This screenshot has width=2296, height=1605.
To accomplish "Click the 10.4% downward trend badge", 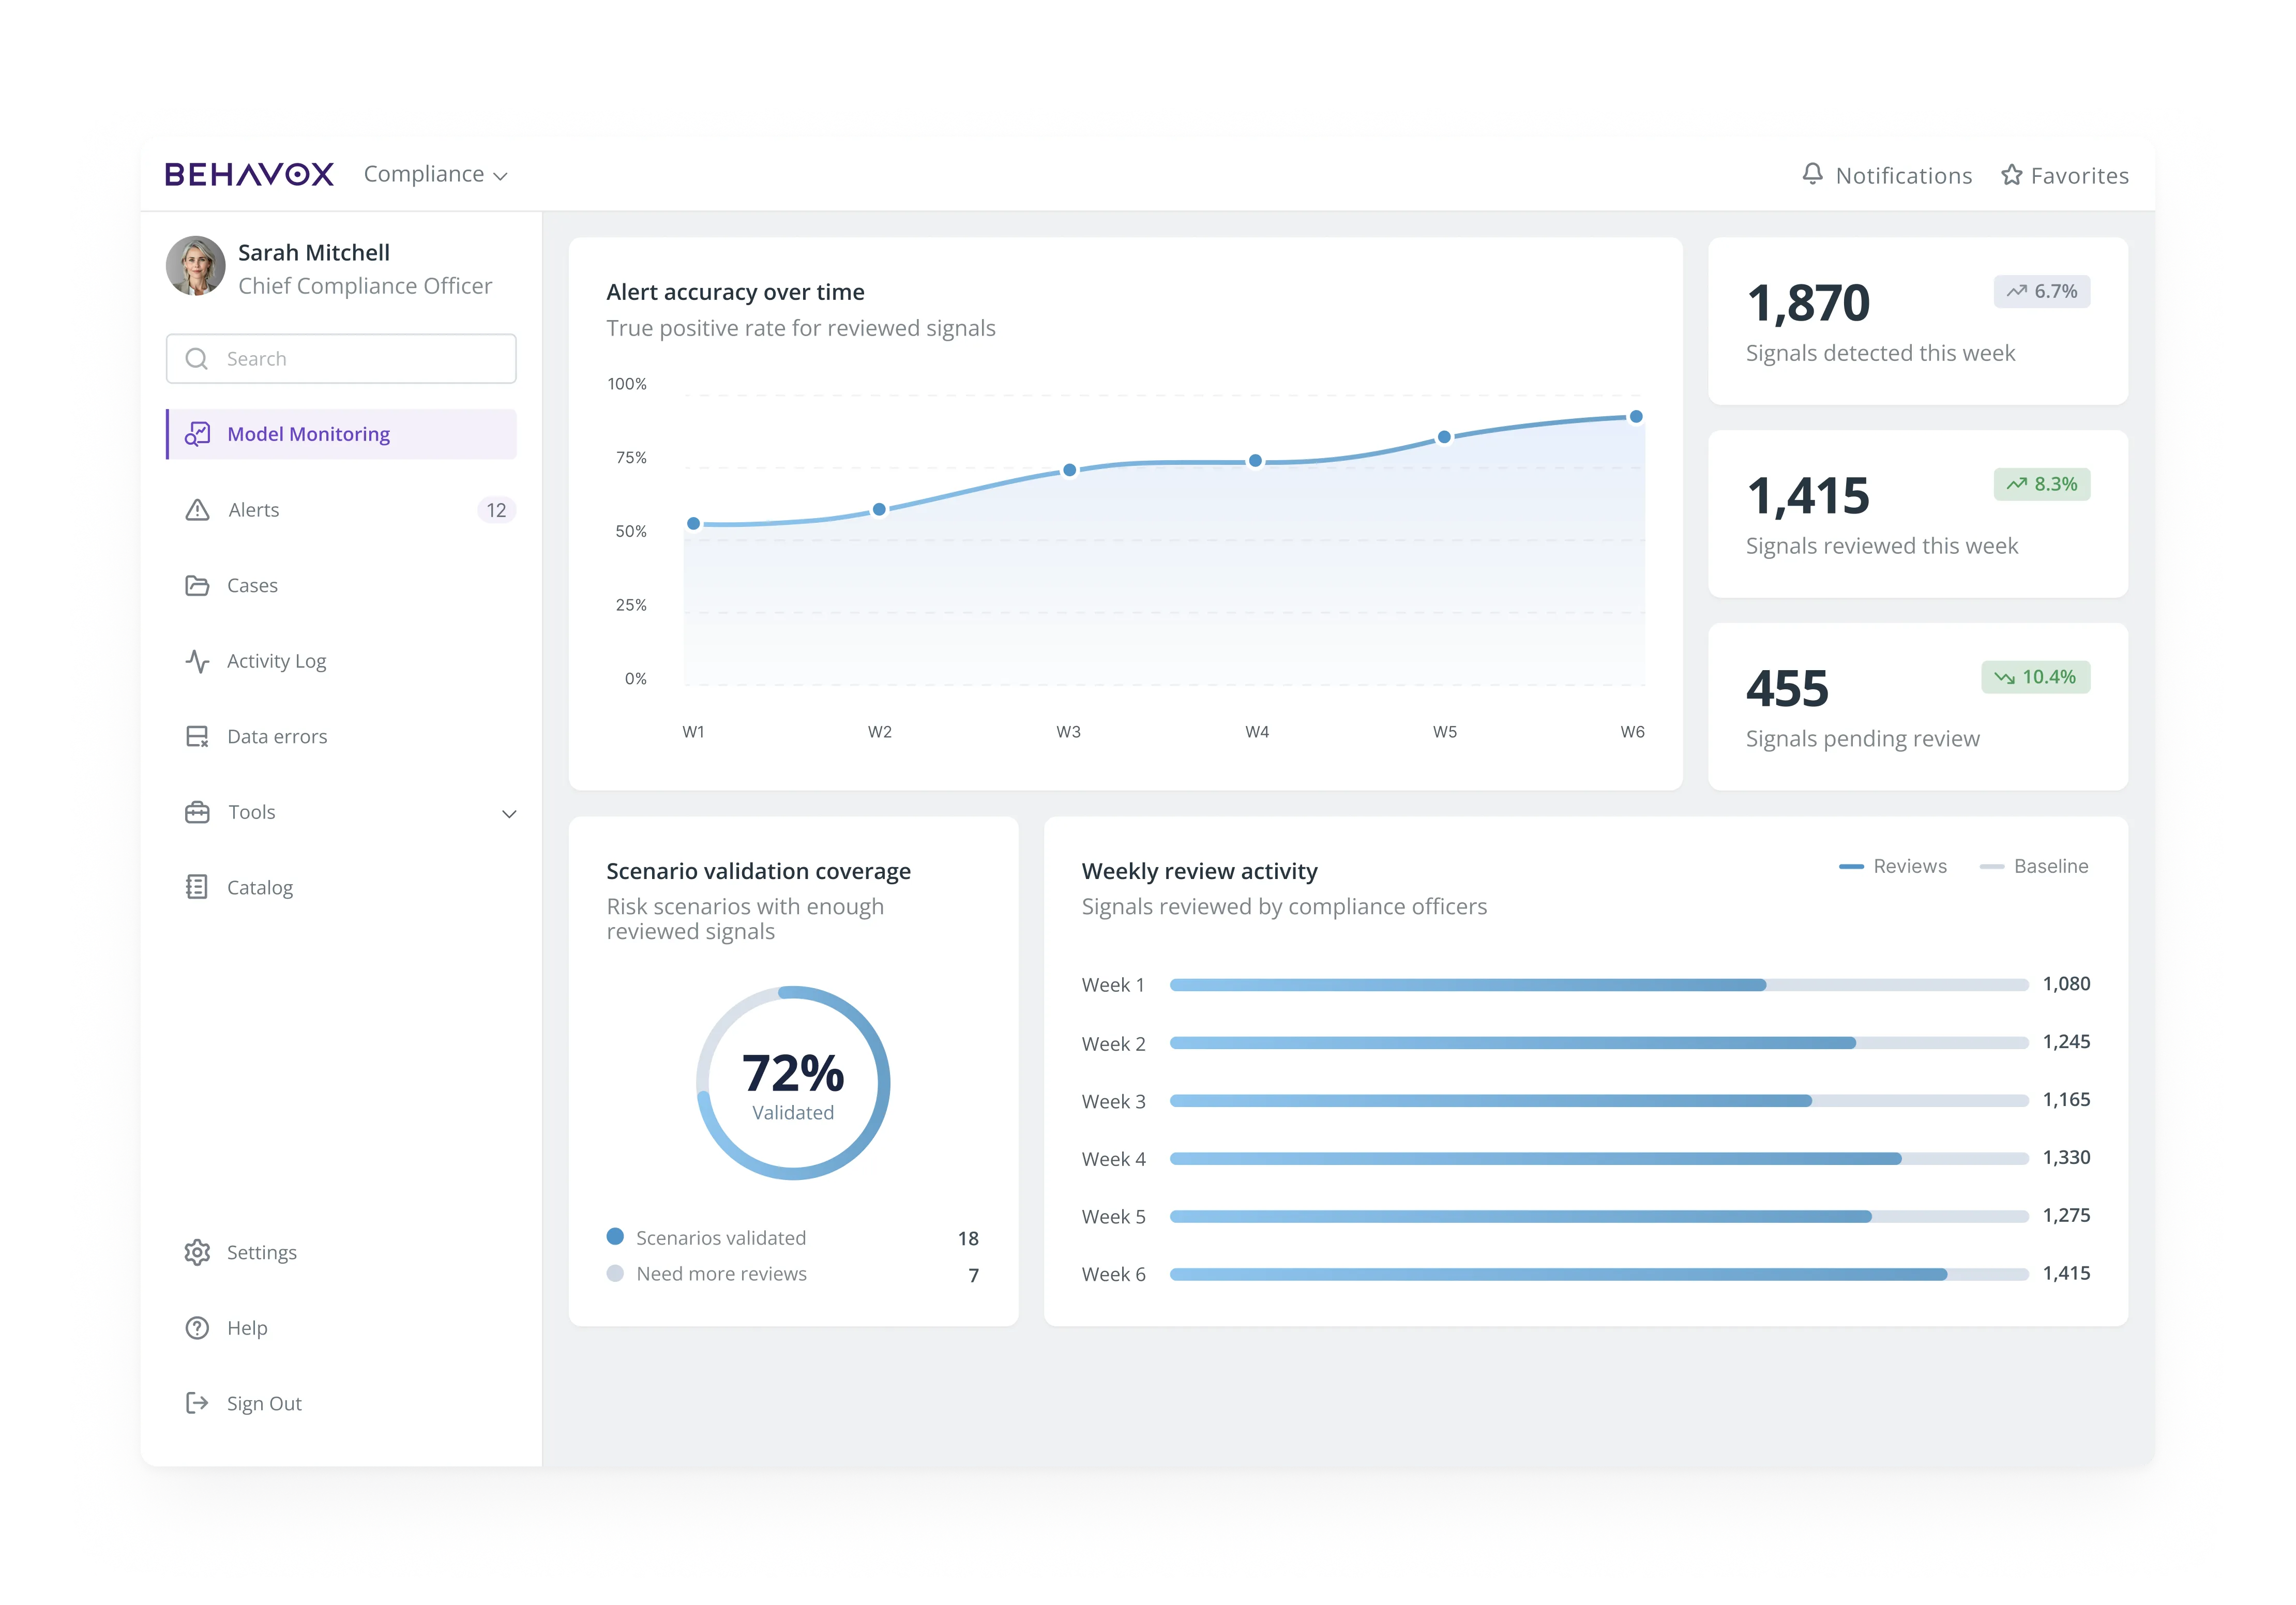I will tap(2036, 678).
